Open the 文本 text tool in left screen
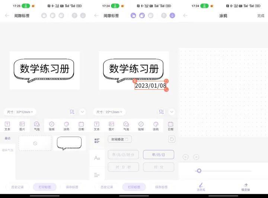The width and height of the screenshot is (268, 198). (x=7, y=126)
